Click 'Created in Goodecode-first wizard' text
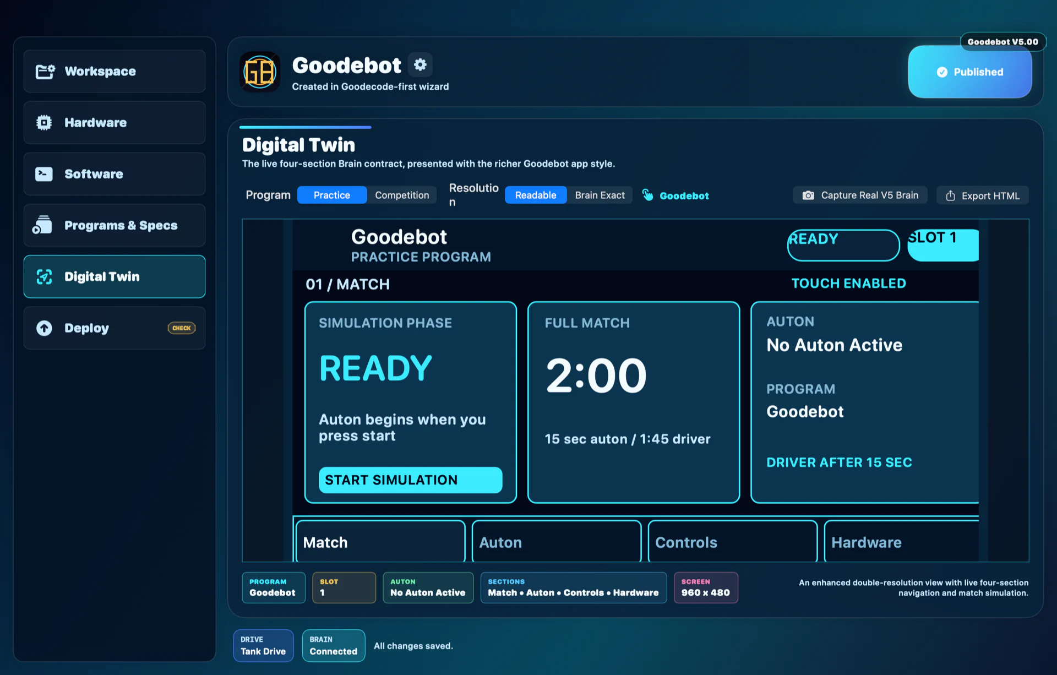Viewport: 1057px width, 675px height. [x=371, y=86]
